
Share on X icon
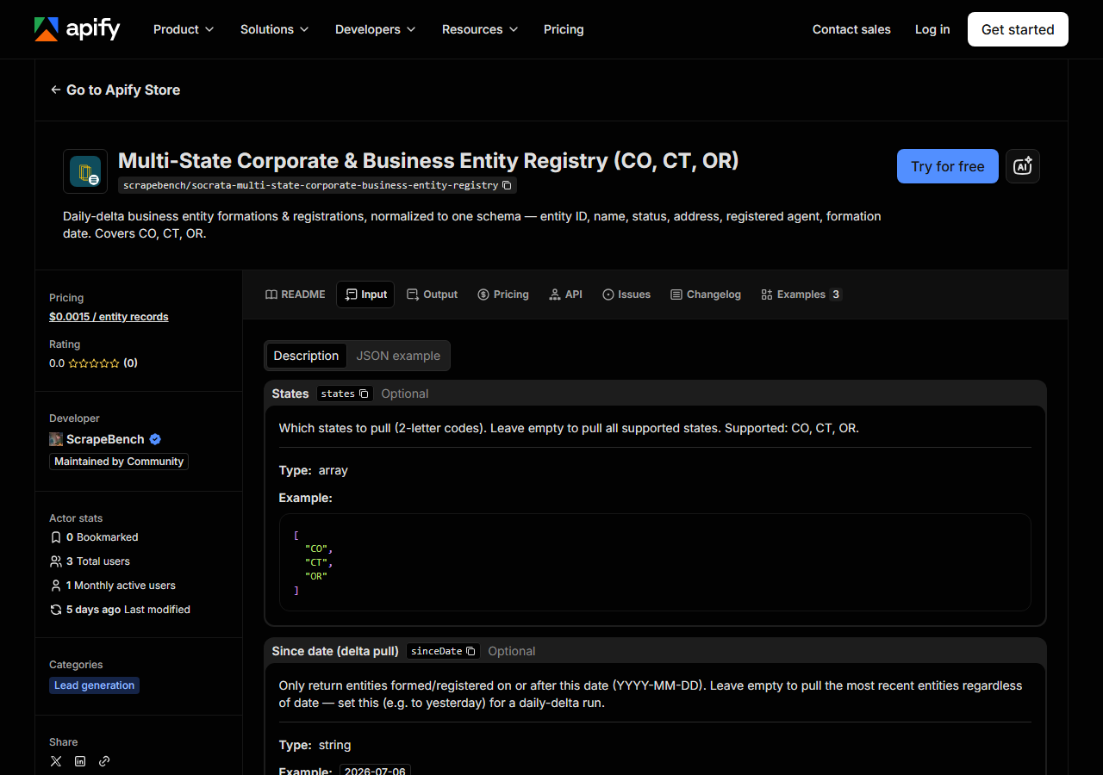tap(56, 761)
